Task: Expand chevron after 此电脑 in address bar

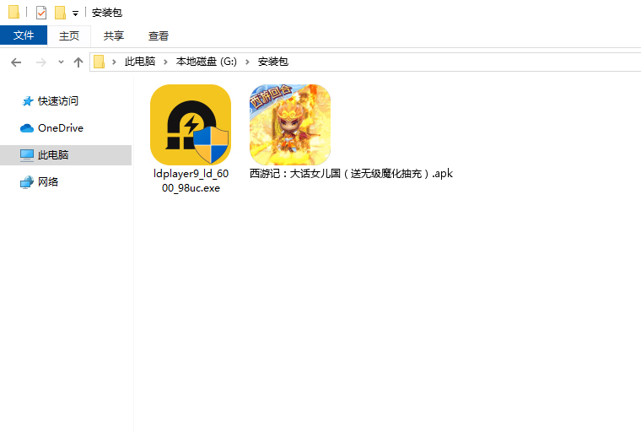Action: pos(165,62)
